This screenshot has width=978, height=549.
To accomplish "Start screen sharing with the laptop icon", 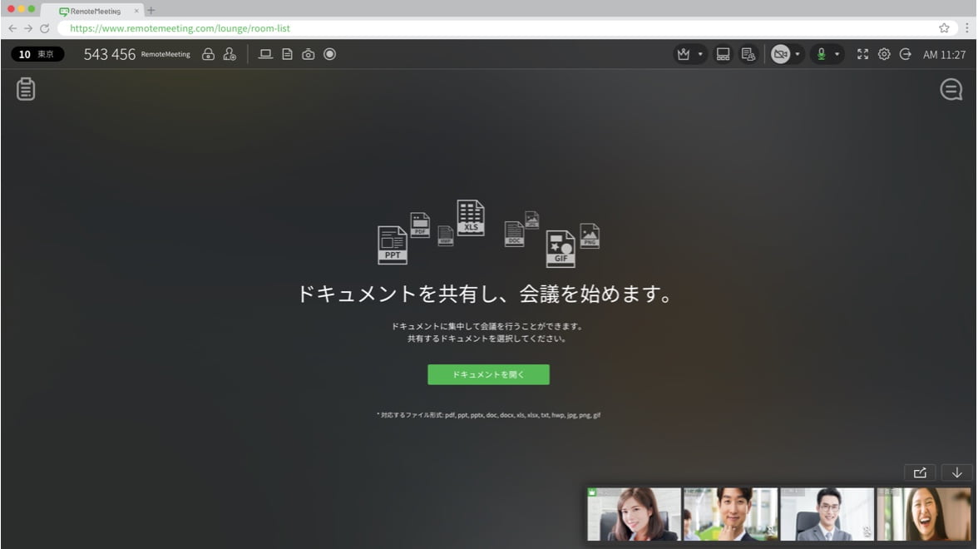I will [x=266, y=54].
